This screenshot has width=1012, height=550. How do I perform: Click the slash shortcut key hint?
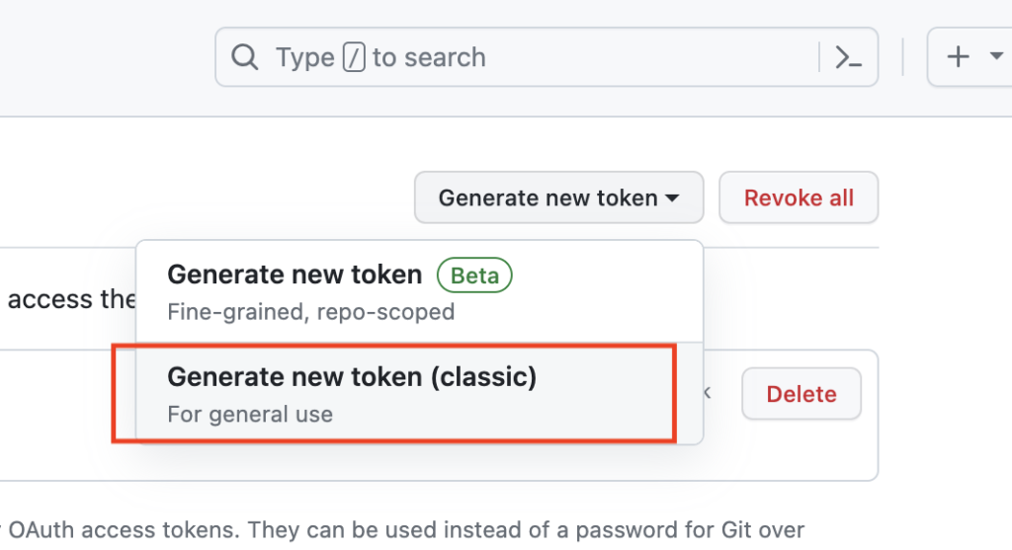pyautogui.click(x=354, y=56)
